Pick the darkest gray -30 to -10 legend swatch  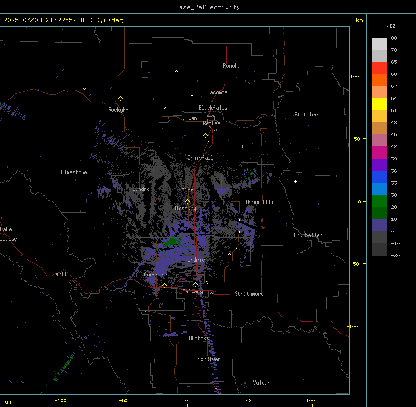[379, 249]
